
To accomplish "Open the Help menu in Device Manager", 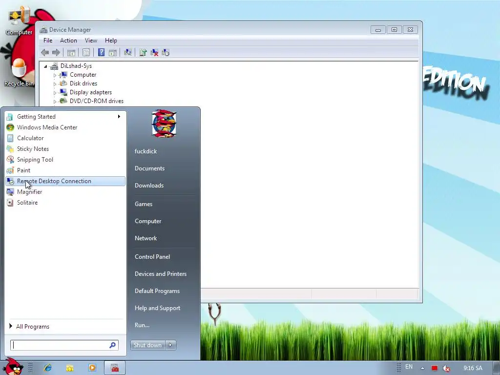I will pyautogui.click(x=111, y=41).
